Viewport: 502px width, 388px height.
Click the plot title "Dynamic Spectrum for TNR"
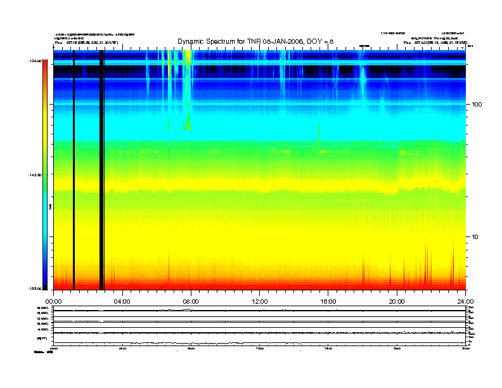(x=255, y=41)
